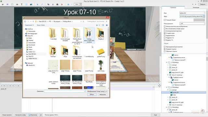Select Netzwerk in dialog sidebar
The image size is (208, 117).
30,63
